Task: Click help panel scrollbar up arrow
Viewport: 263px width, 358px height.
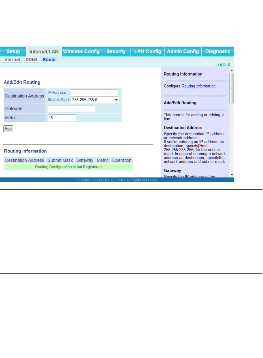Action: (x=232, y=70)
